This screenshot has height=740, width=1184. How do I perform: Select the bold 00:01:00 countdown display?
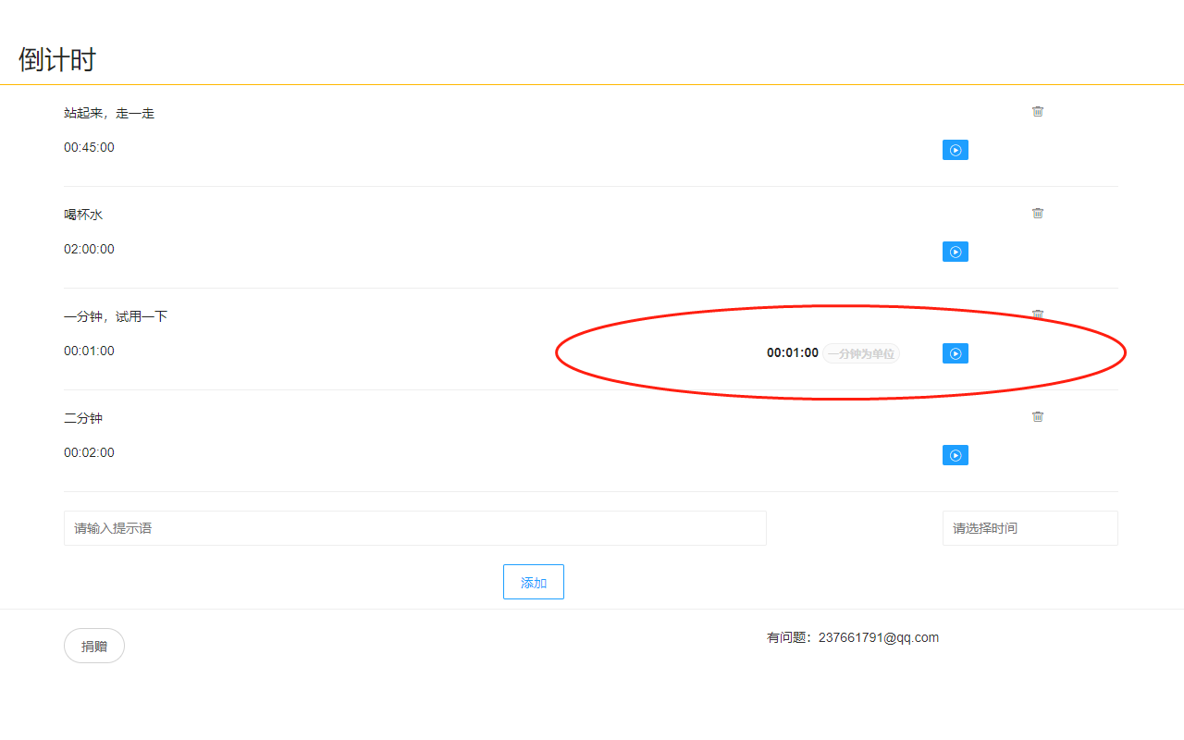pos(793,352)
